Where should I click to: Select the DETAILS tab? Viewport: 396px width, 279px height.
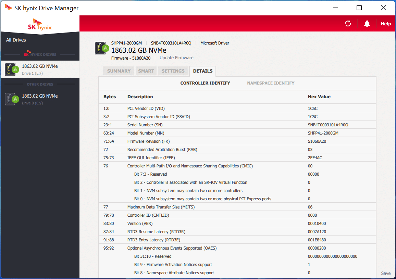[x=202, y=71]
